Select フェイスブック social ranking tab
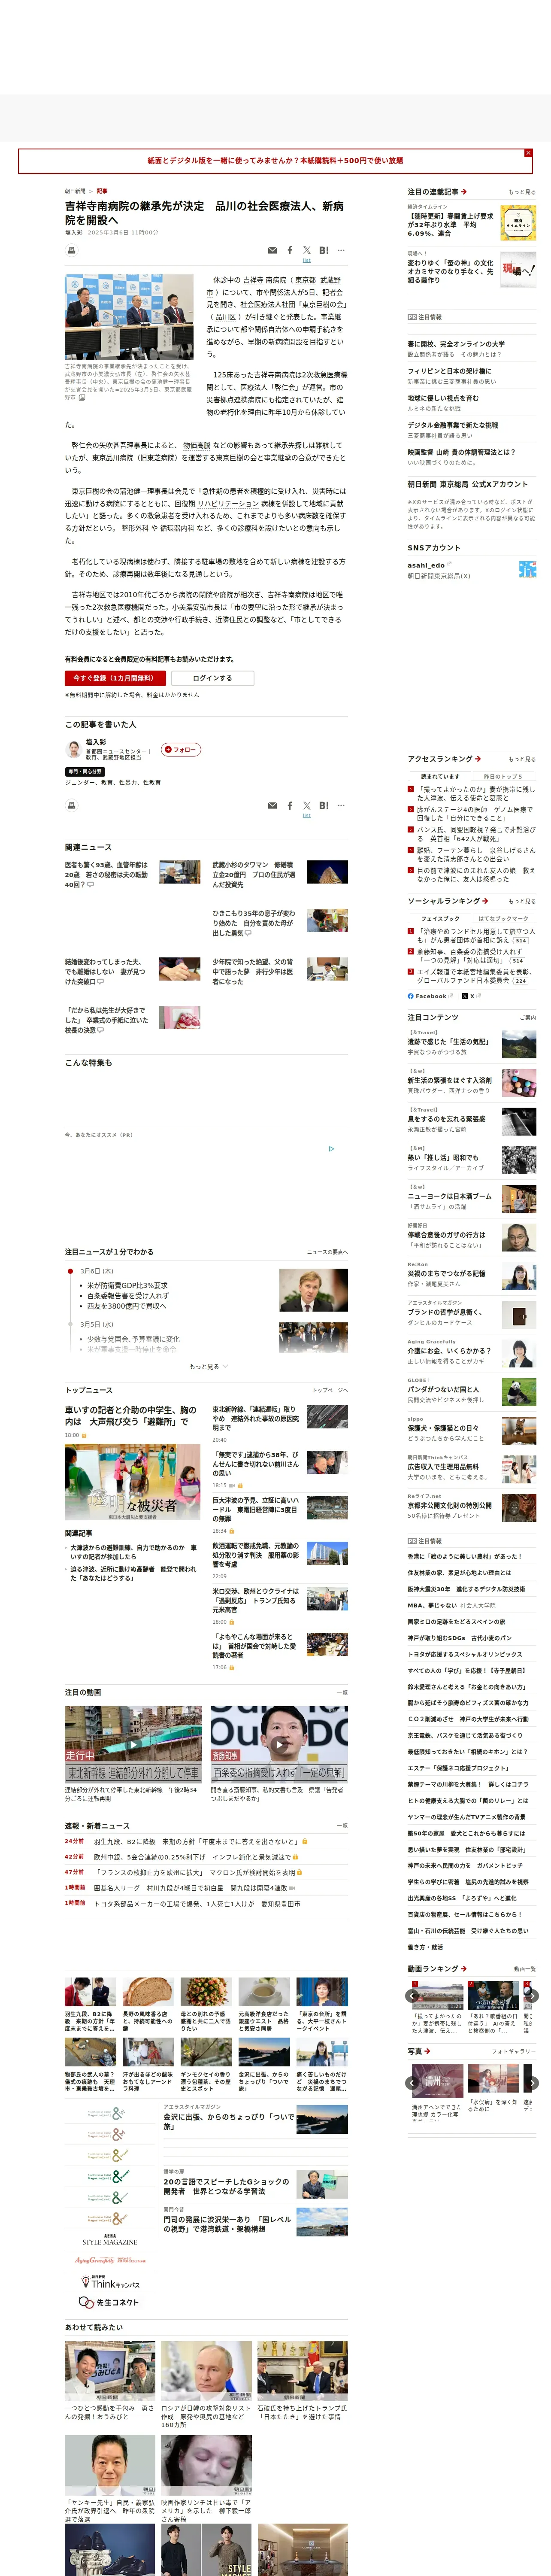The image size is (551, 2576). pos(440,918)
